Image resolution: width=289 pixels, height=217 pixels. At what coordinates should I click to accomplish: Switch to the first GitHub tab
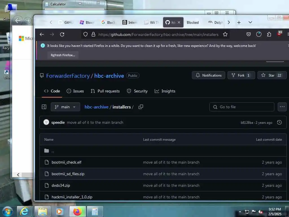(x=65, y=23)
